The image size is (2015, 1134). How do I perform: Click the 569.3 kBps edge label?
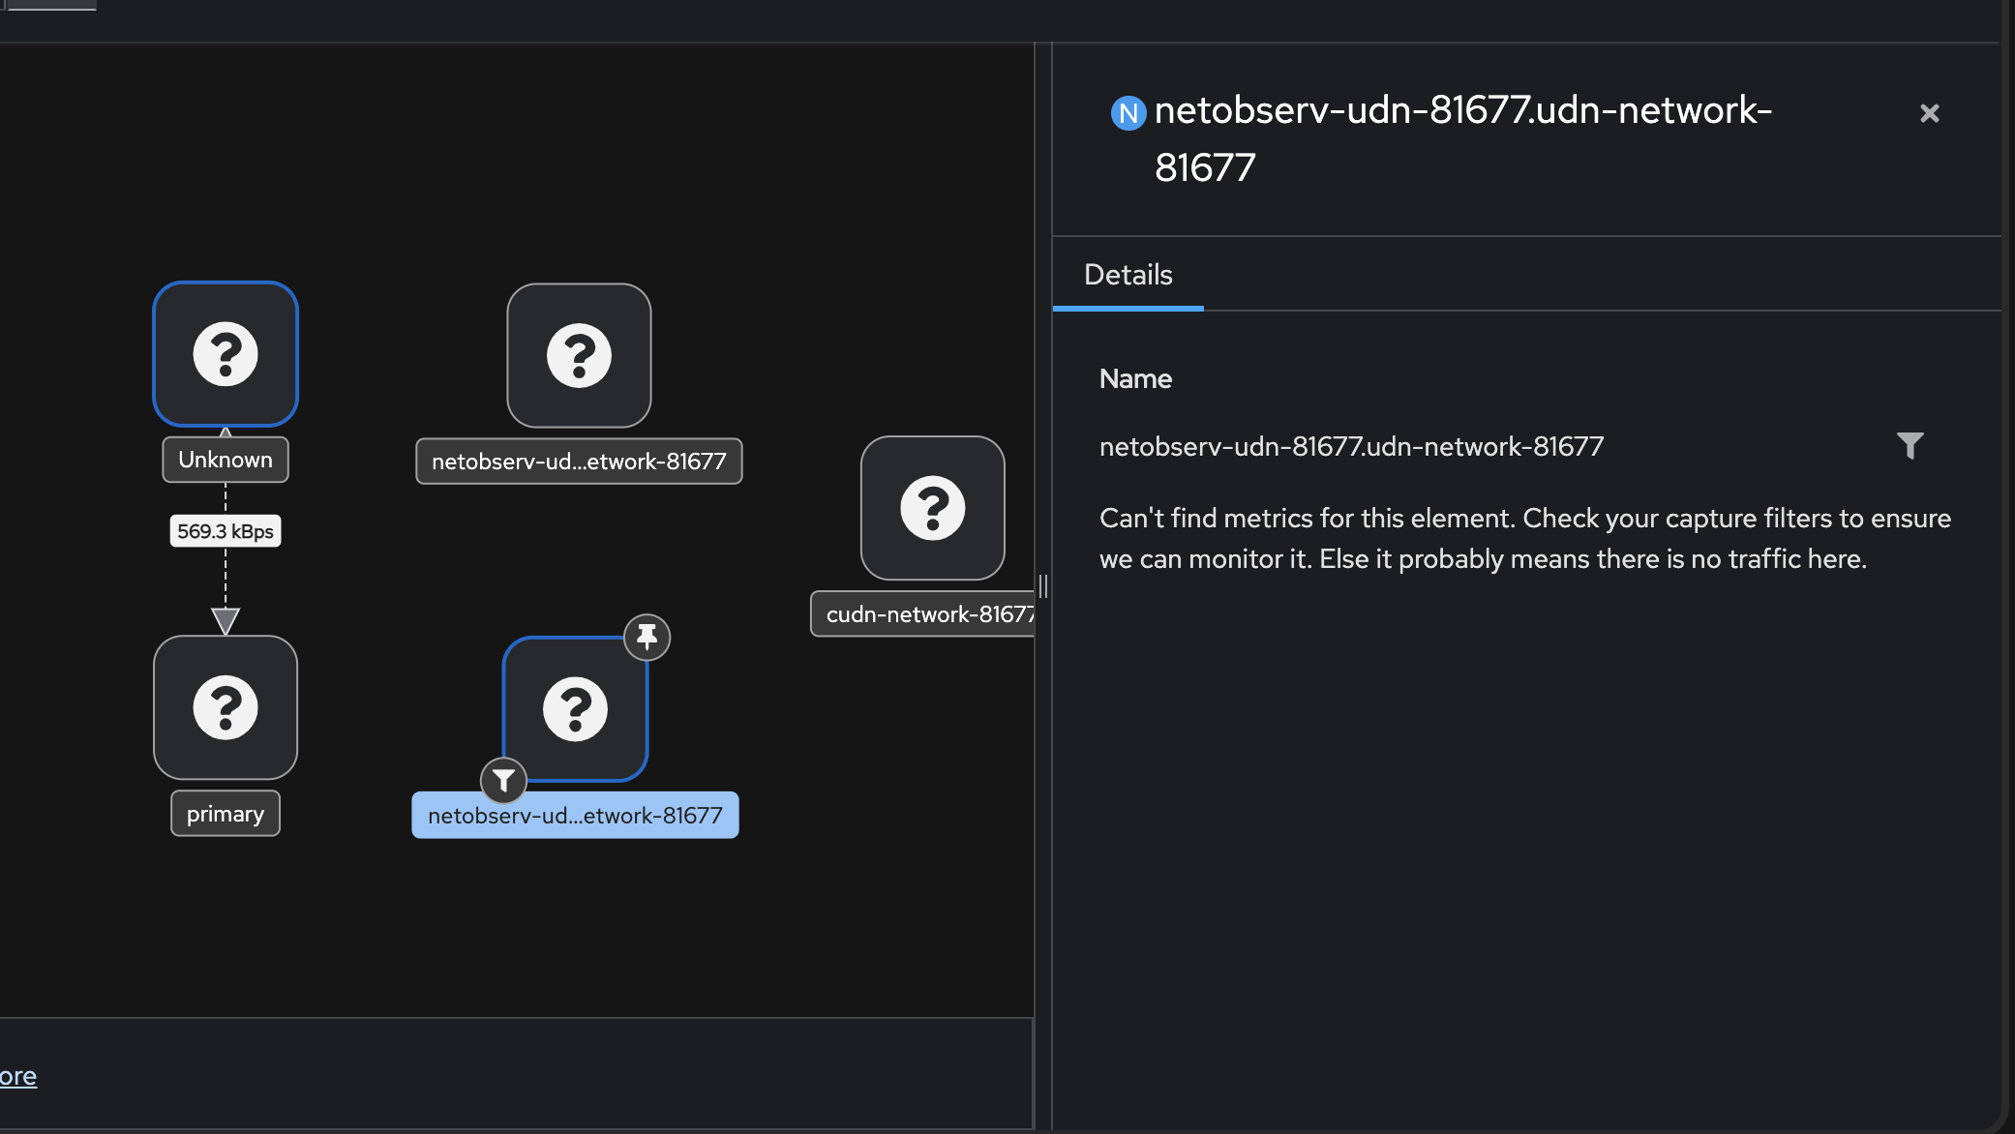226,531
